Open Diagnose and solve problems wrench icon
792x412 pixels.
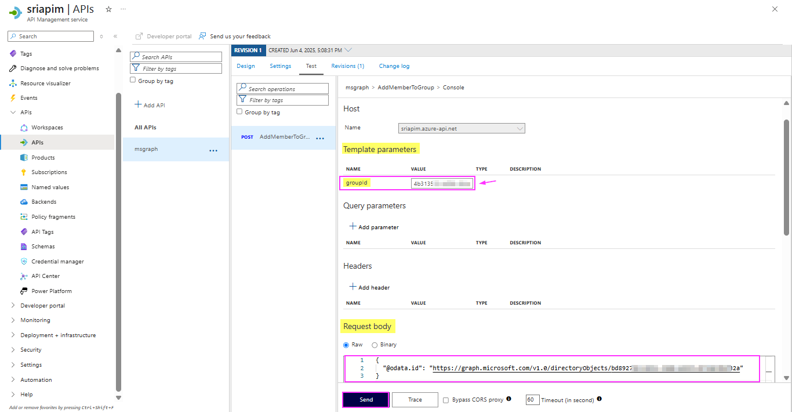pos(13,68)
